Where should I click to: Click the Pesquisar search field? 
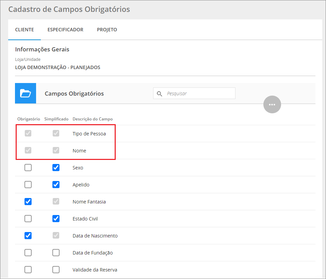[199, 94]
